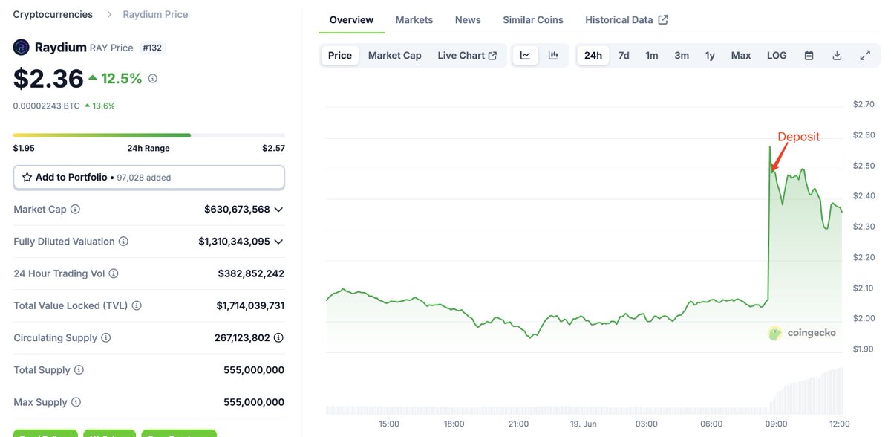Image resolution: width=891 pixels, height=437 pixels.
Task: Open Circulating Supply info icon
Action: coord(106,338)
